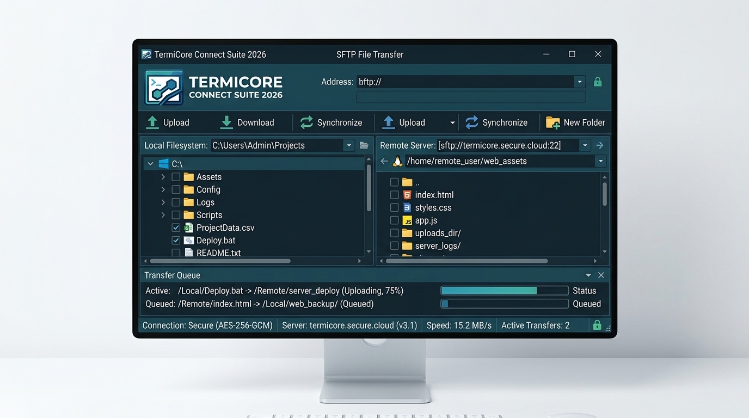Click the title bar app icon
Image resolution: width=749 pixels, height=418 pixels.
[146, 54]
